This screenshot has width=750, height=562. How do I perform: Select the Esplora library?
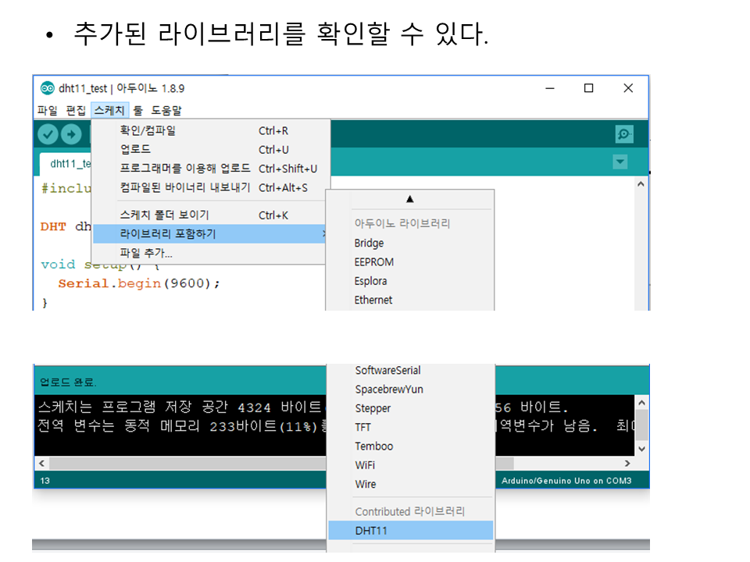[x=410, y=281]
